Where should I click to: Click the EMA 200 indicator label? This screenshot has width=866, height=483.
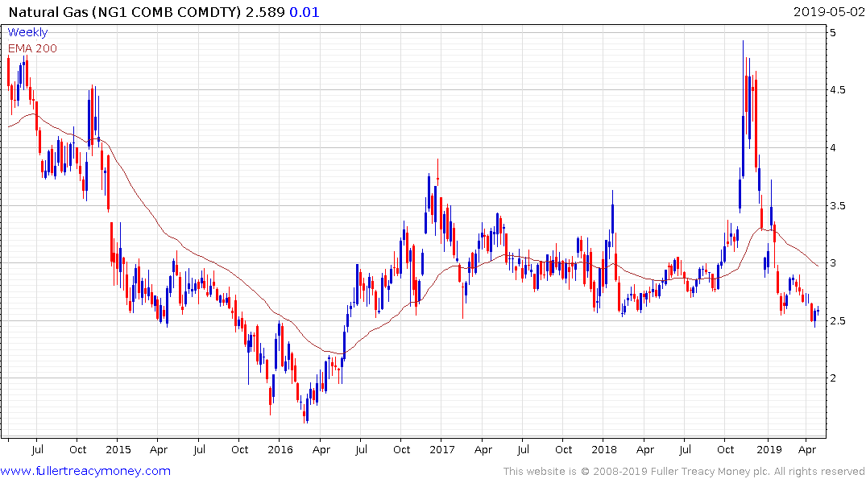coord(32,47)
